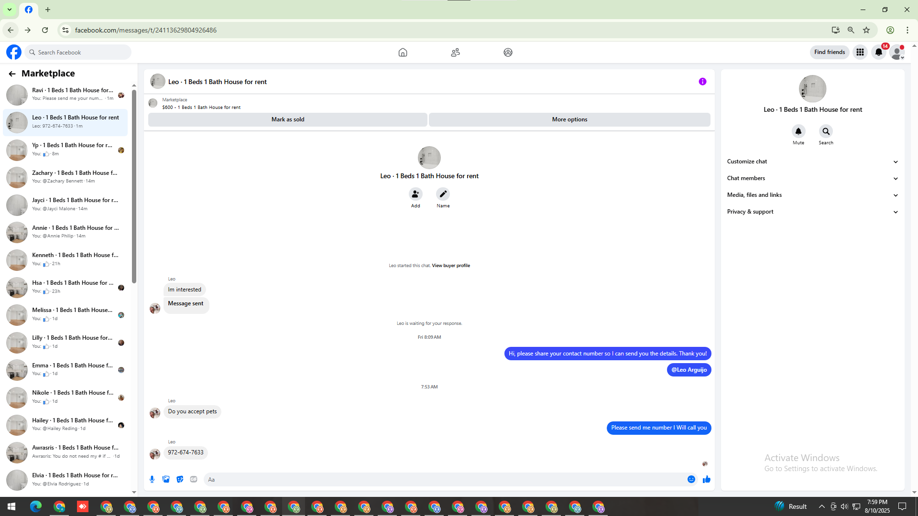Expand Media, files and links section
Screen dimensions: 918x516
pyautogui.click(x=812, y=195)
